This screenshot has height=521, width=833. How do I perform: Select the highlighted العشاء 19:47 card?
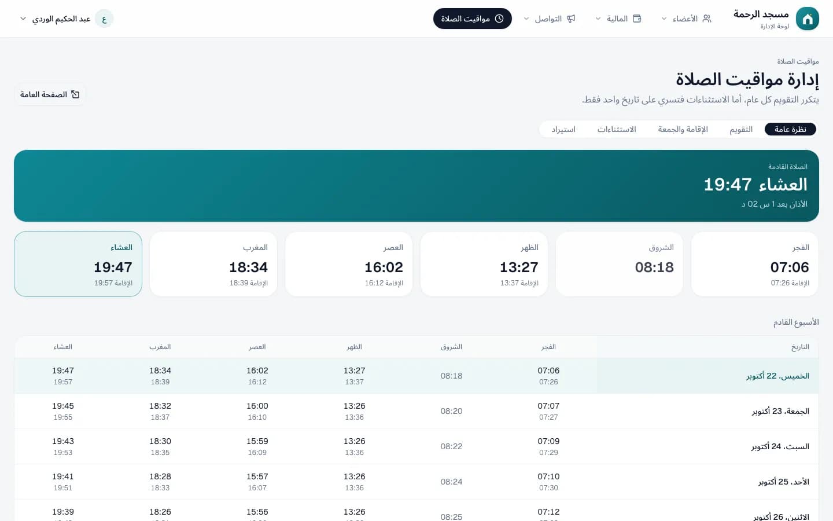[78, 264]
